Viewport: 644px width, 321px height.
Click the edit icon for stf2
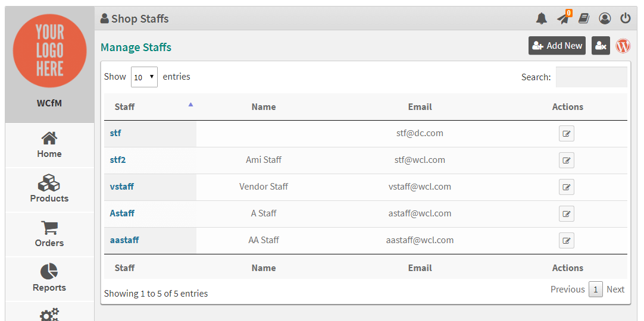(x=567, y=160)
